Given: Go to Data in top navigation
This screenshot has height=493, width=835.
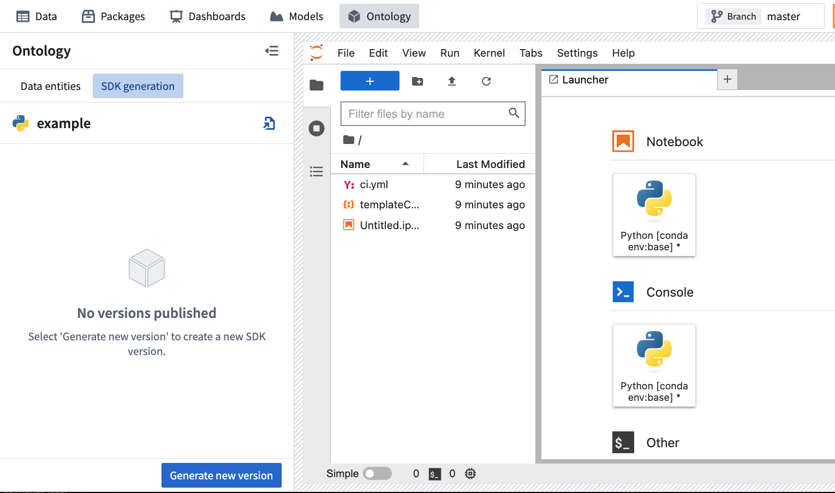Looking at the screenshot, I should (x=37, y=16).
